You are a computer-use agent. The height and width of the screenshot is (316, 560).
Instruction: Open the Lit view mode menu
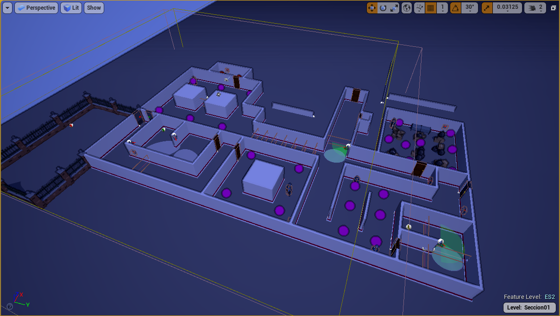[x=71, y=8]
